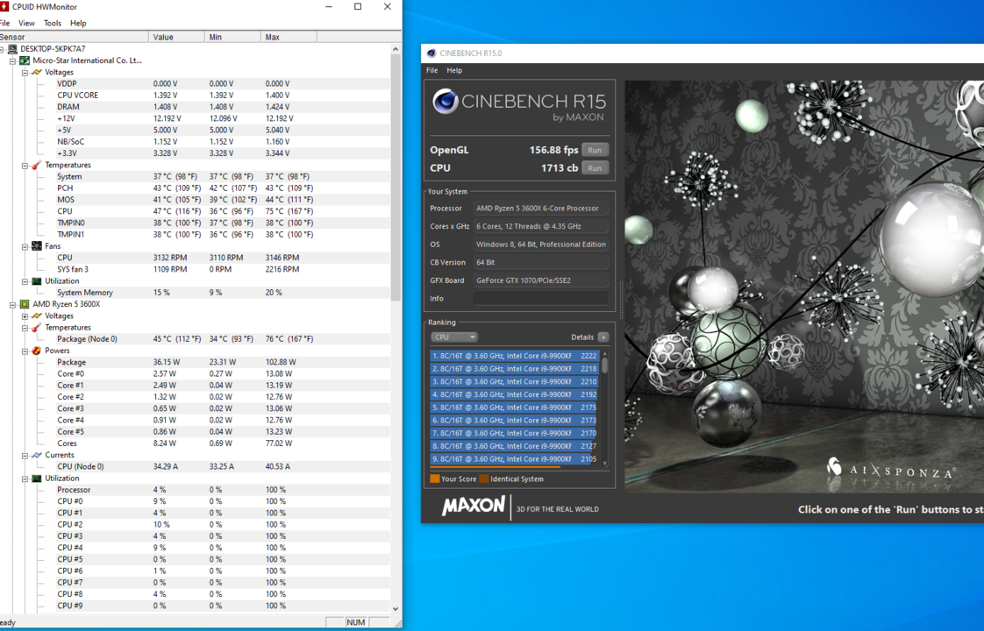The height and width of the screenshot is (631, 984).
Task: Open the Help menu in Cinebench
Action: pos(454,70)
